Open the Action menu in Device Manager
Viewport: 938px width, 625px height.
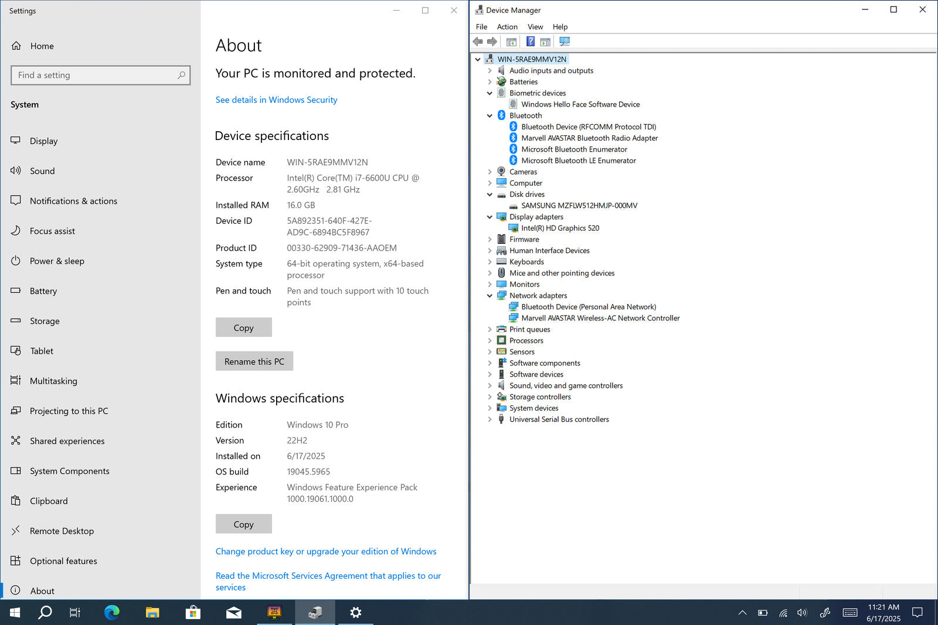(507, 27)
